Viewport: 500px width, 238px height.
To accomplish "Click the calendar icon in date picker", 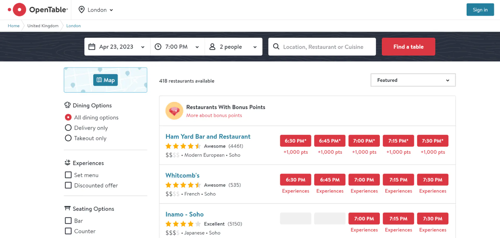I will [x=92, y=47].
